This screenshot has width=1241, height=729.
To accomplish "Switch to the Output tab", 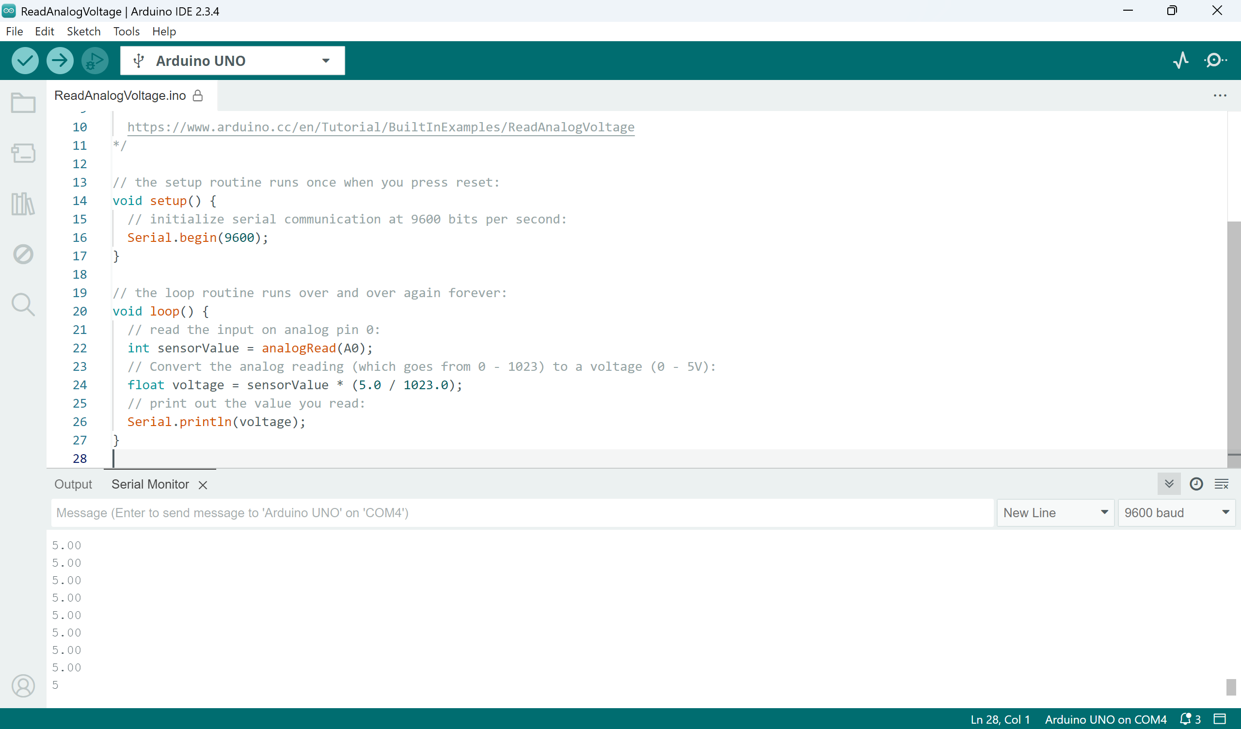I will click(73, 484).
